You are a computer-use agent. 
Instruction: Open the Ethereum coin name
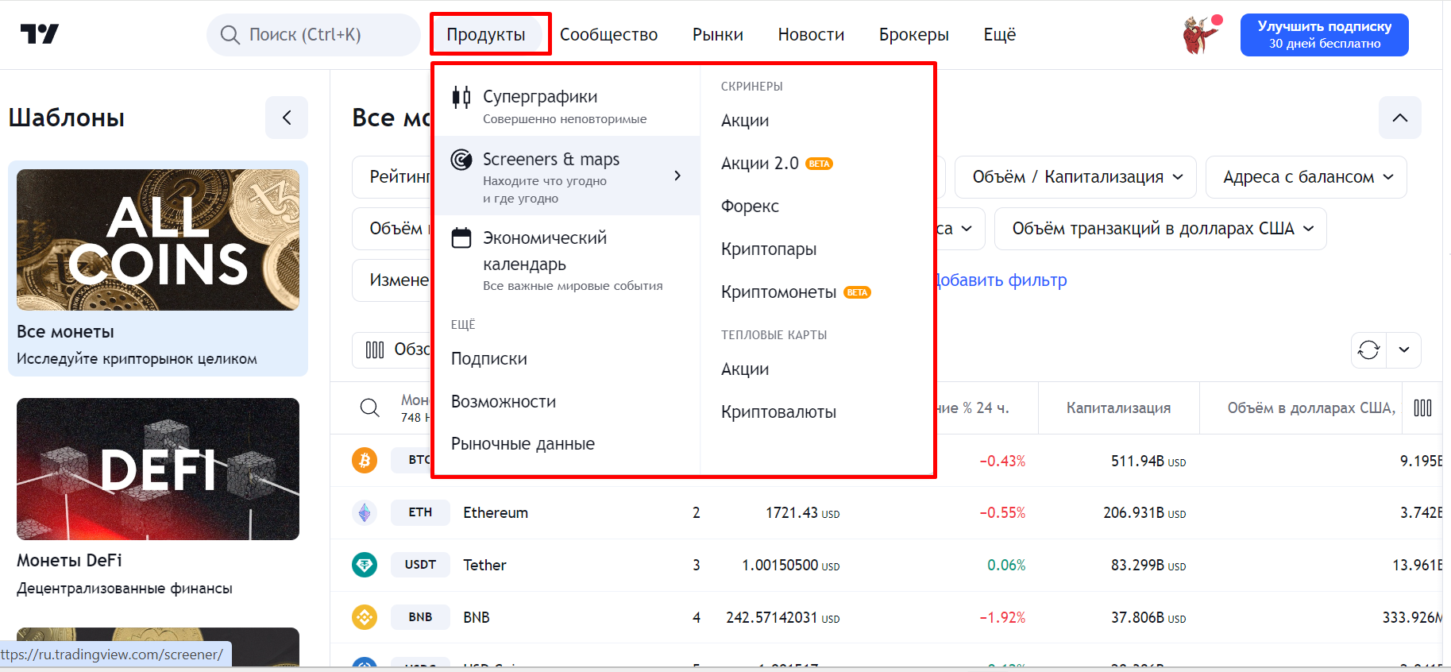point(496,513)
